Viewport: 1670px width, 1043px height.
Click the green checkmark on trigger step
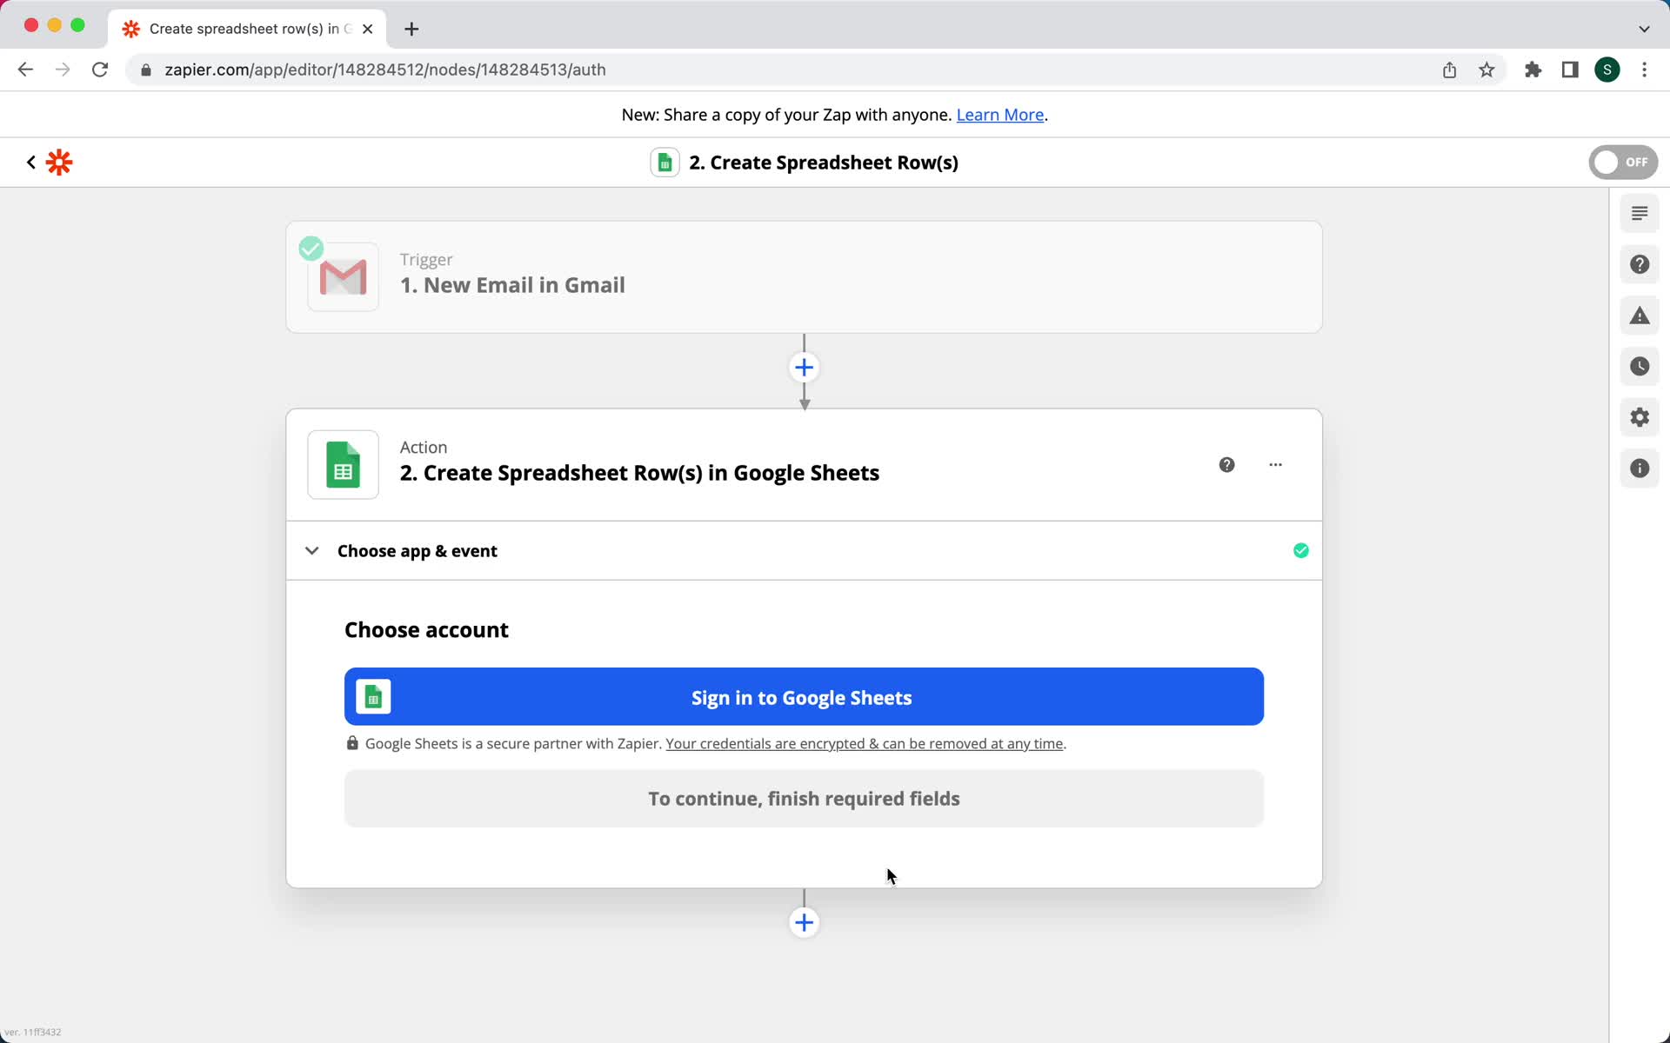311,248
